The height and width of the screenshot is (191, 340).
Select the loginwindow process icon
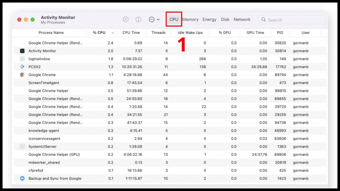coord(22,59)
